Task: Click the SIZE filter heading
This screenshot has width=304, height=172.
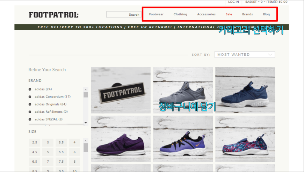Action: click(x=32, y=132)
